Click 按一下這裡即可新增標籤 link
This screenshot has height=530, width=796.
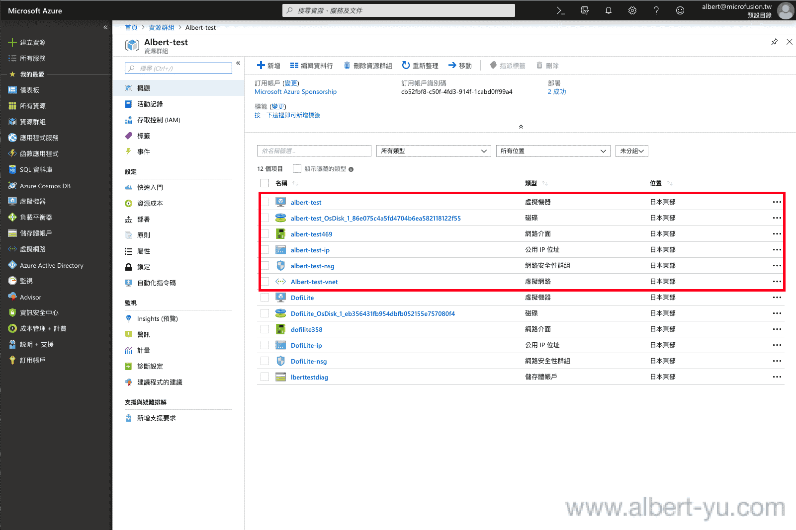click(x=287, y=115)
